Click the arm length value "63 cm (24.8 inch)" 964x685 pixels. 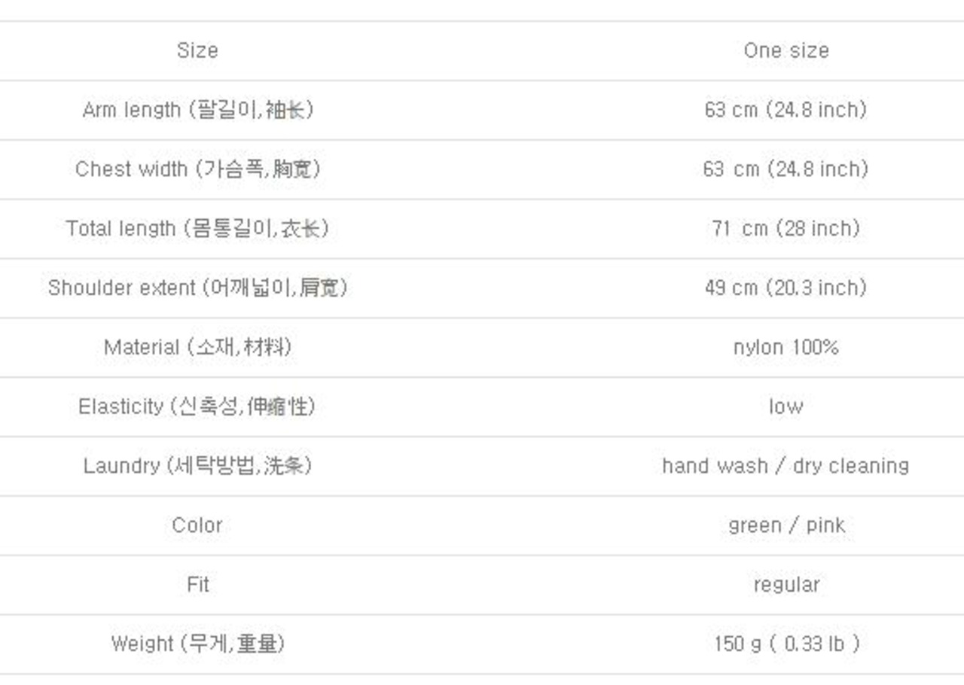pos(786,110)
